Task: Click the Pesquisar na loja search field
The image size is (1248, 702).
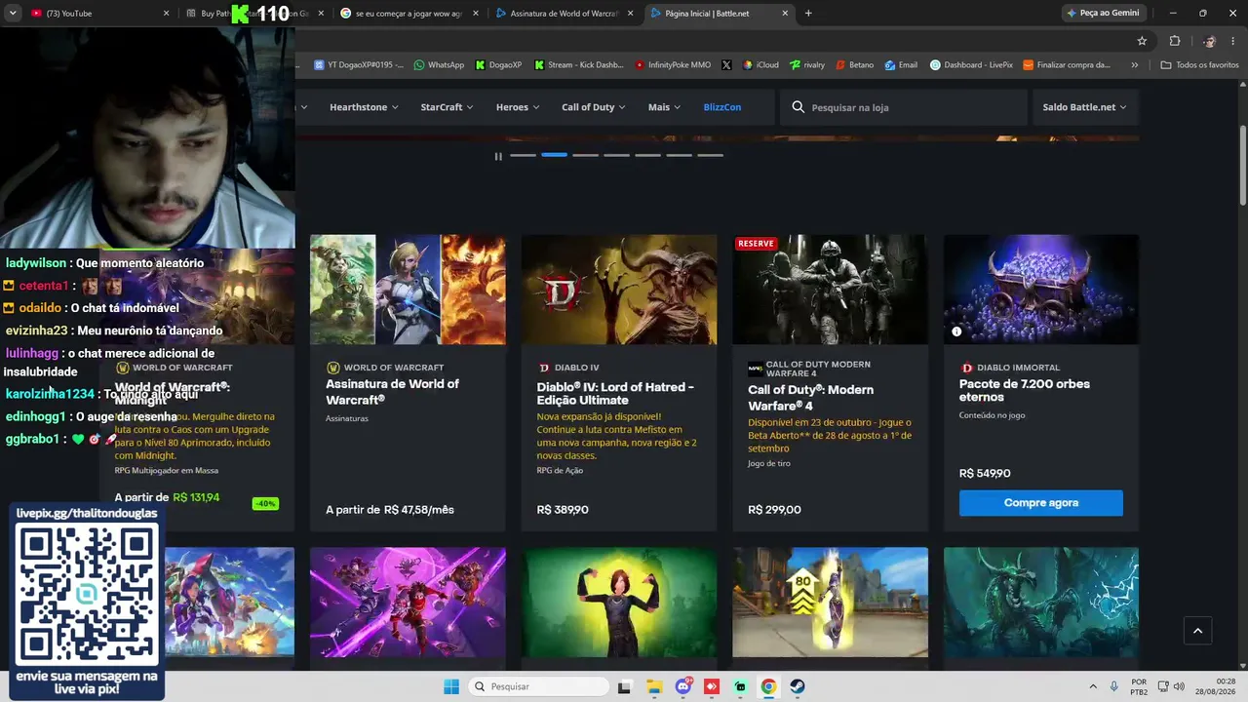Action: tap(904, 107)
